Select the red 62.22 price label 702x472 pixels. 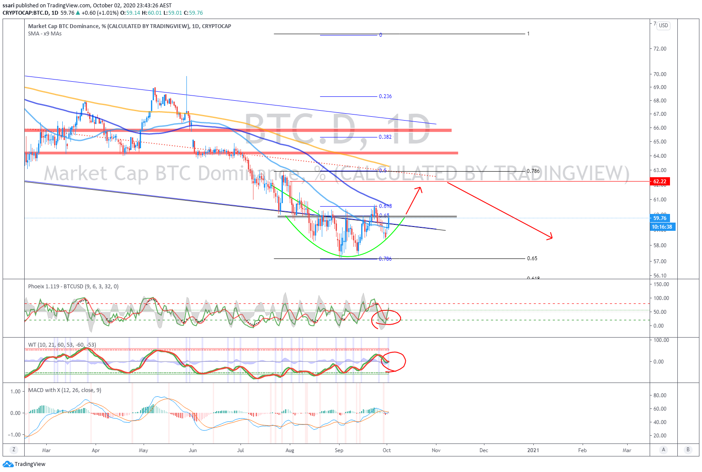point(660,182)
